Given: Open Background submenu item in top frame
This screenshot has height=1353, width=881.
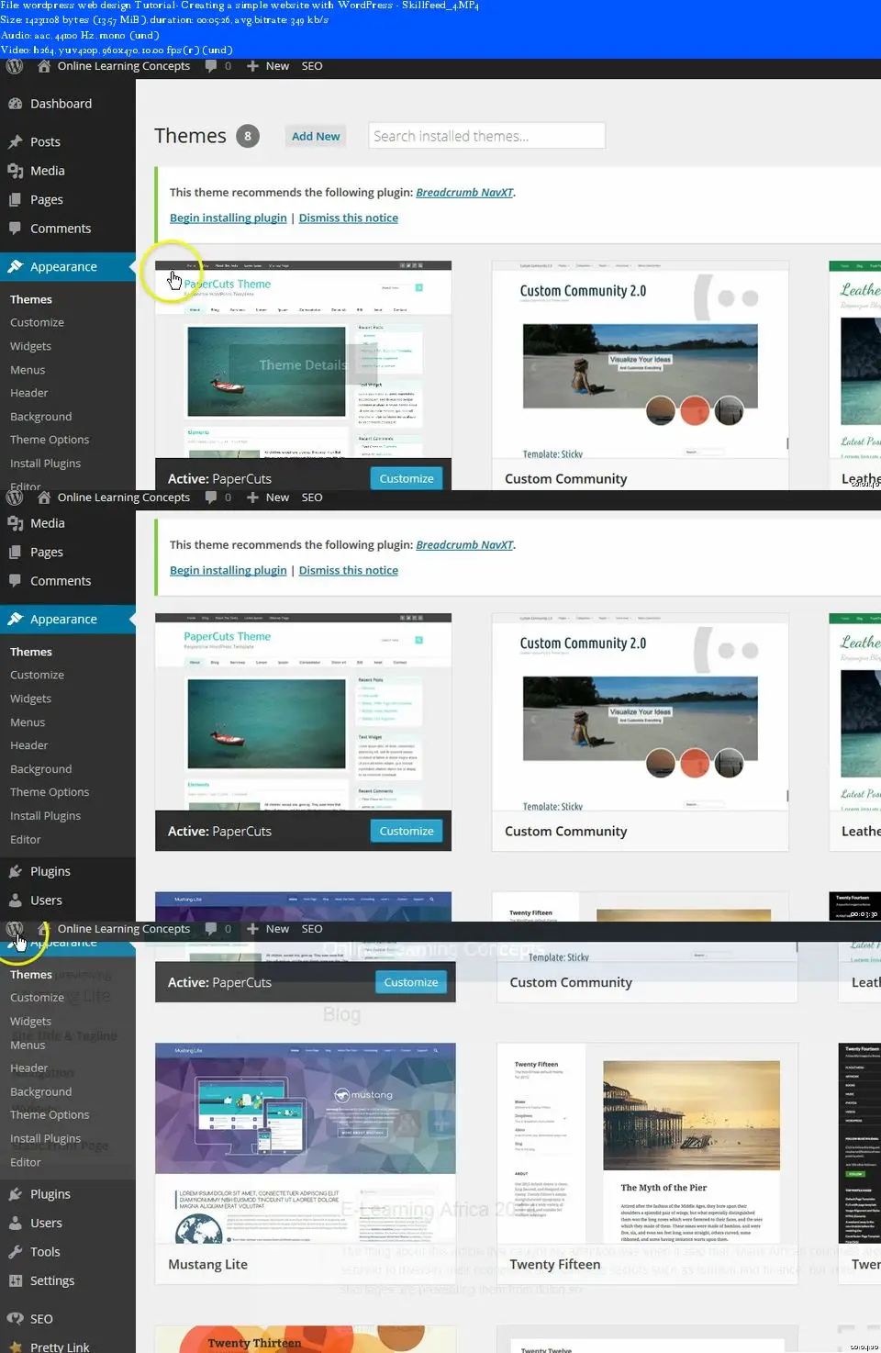Looking at the screenshot, I should [40, 417].
